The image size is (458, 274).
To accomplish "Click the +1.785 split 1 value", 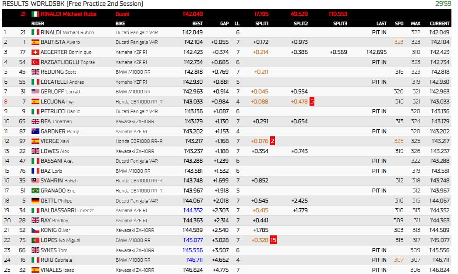I will click(261, 230).
